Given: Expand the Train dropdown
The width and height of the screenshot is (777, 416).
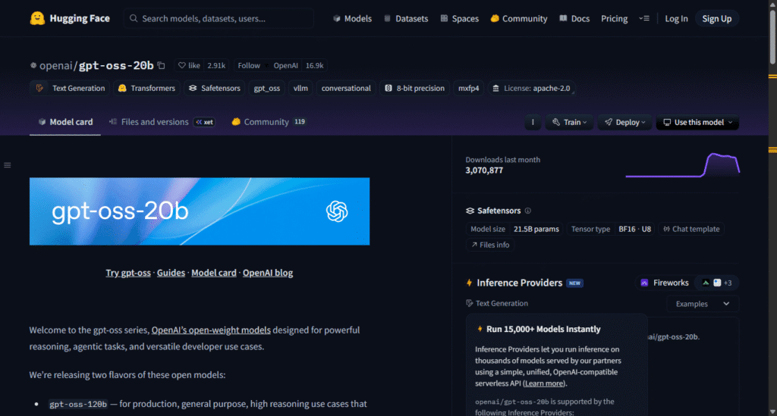Looking at the screenshot, I should pyautogui.click(x=569, y=122).
